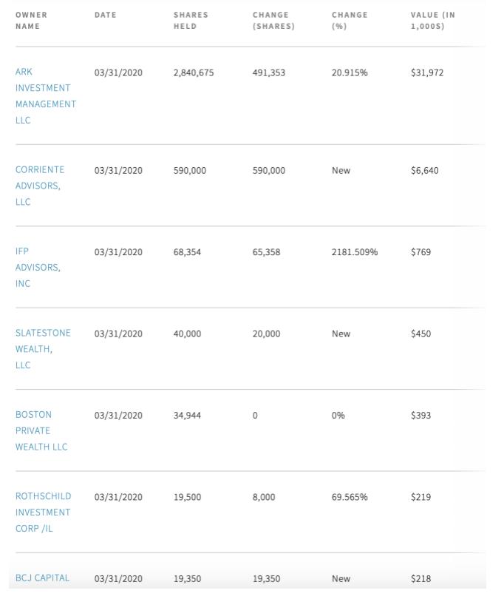This screenshot has width=504, height=599.
Task: Open Corriente Advisors, LLC owner link
Action: pyautogui.click(x=40, y=186)
